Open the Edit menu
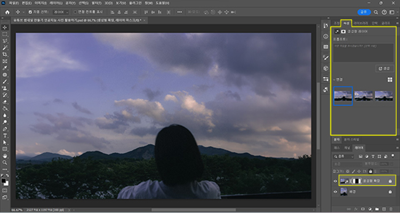The image size is (400, 213). click(27, 3)
